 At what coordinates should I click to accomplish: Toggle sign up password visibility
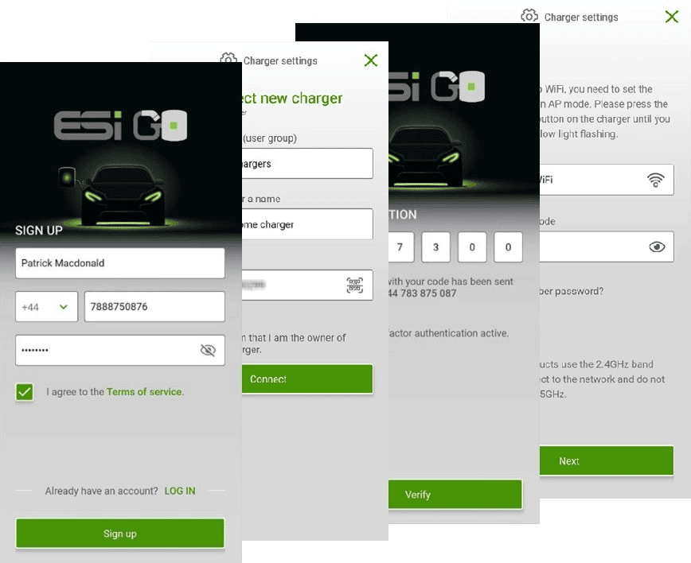pyautogui.click(x=208, y=350)
